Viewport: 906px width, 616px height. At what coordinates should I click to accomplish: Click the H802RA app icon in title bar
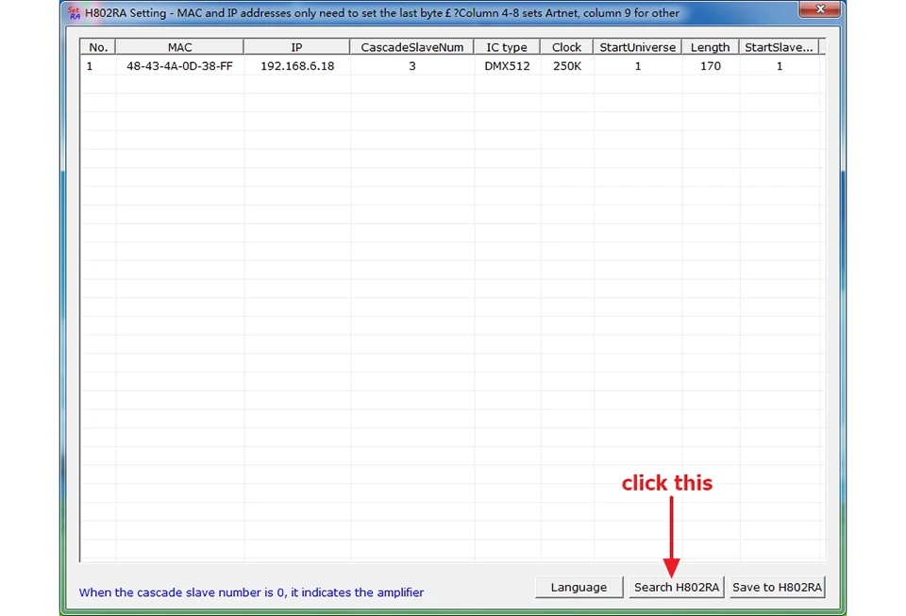(x=74, y=12)
